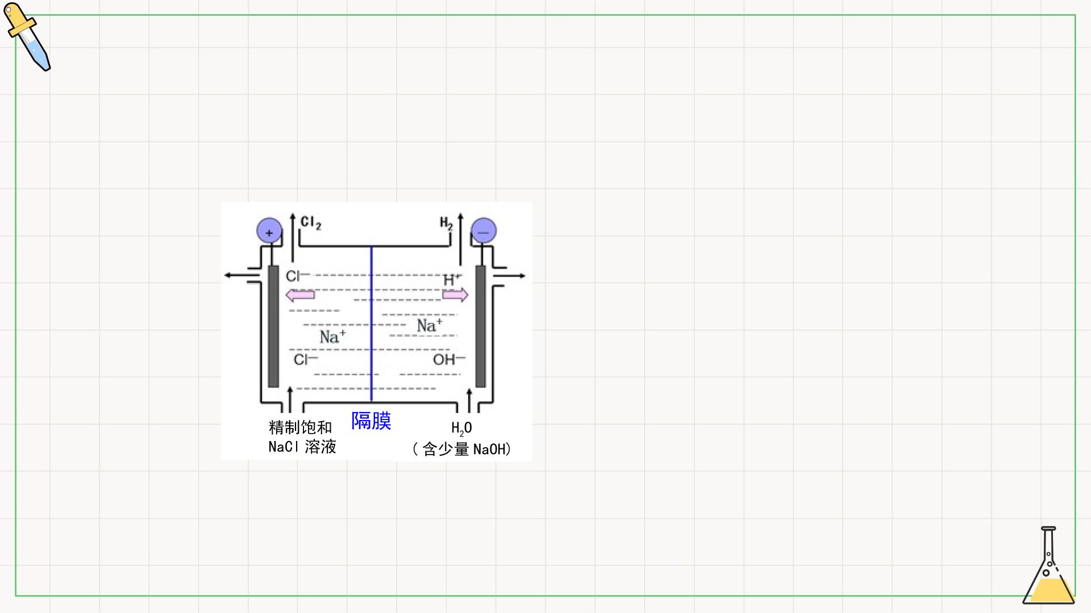Click the blue membrane line in cell
This screenshot has width=1091, height=613.
(x=371, y=324)
